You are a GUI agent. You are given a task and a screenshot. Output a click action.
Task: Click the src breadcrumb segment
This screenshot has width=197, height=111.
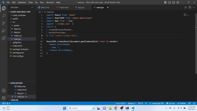tap(40, 12)
